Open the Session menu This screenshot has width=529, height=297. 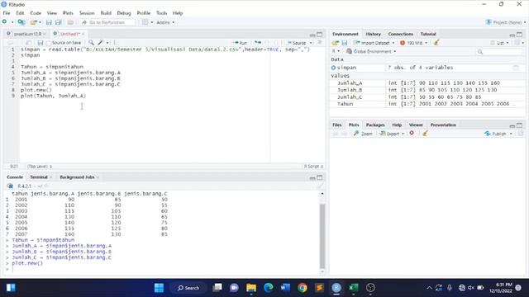[87, 13]
